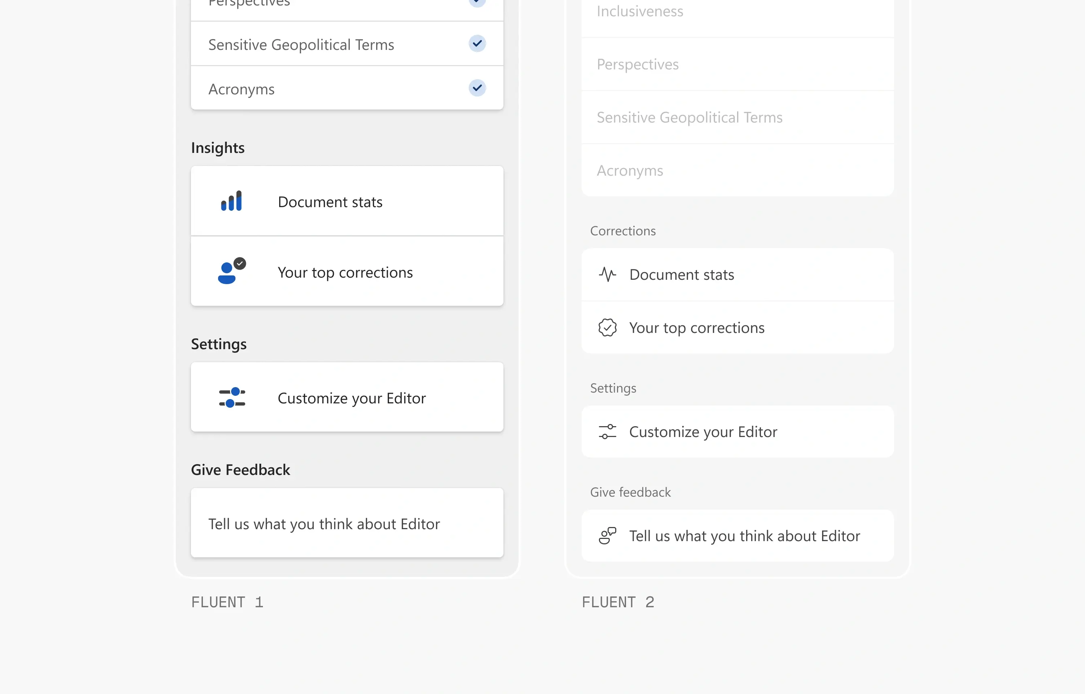Open Your top corrections text in Fluent 2
This screenshot has height=694, width=1085.
(697, 327)
